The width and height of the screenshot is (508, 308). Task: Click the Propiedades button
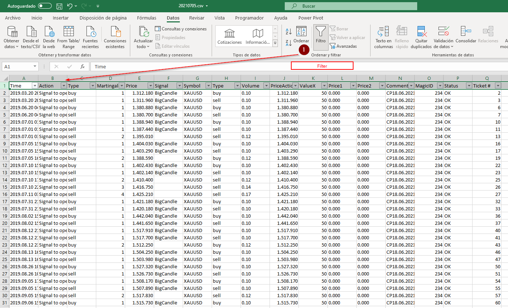coord(170,38)
